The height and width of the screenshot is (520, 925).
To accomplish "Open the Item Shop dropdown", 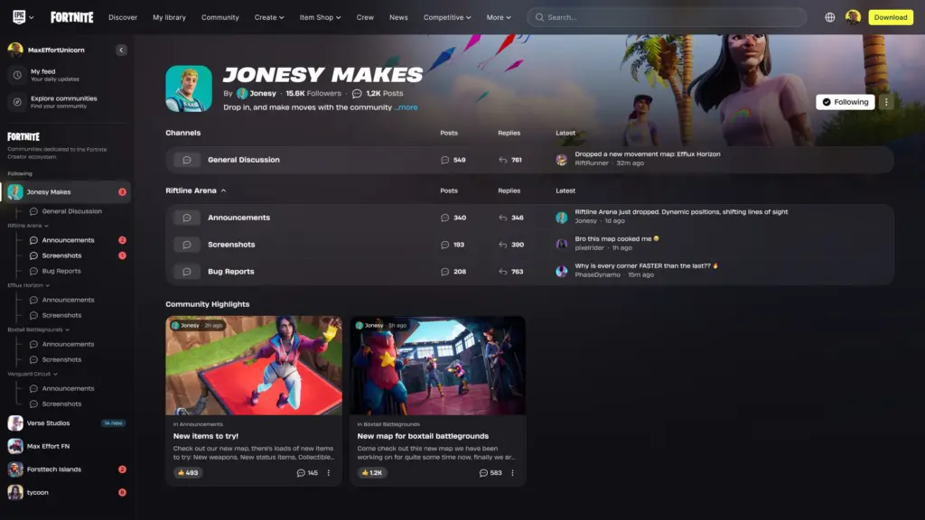I will tap(321, 17).
